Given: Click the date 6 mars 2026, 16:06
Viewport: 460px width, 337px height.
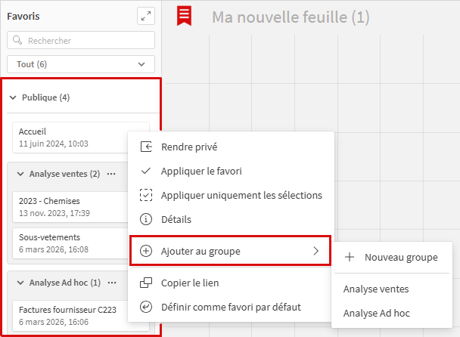Looking at the screenshot, I should [x=54, y=322].
